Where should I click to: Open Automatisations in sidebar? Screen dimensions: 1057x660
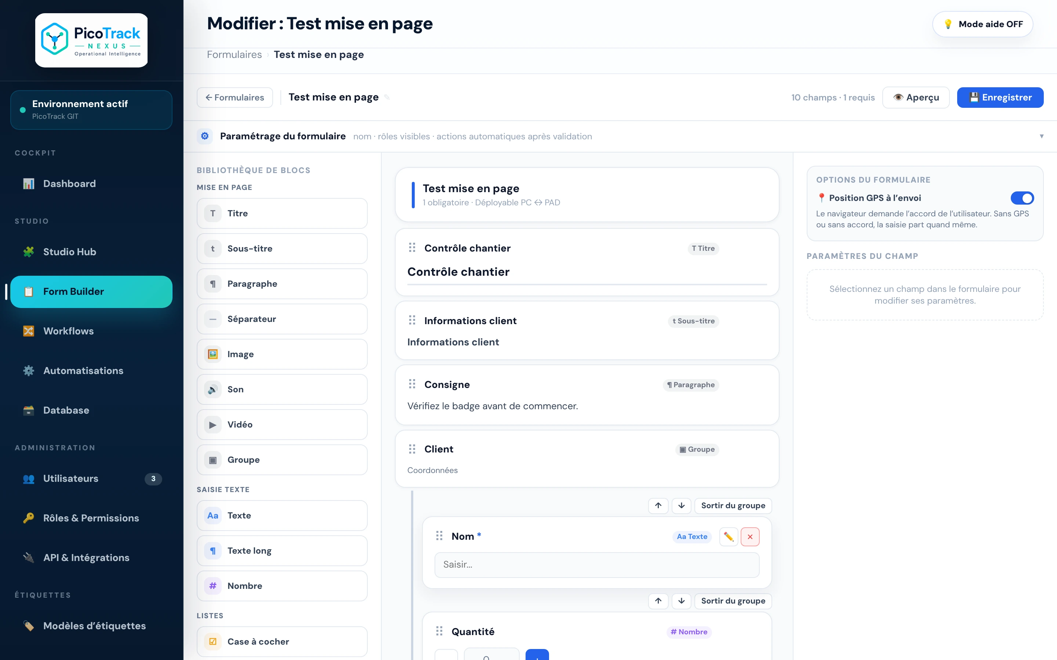(x=91, y=371)
